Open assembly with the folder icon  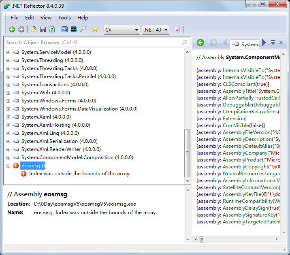pos(34,30)
